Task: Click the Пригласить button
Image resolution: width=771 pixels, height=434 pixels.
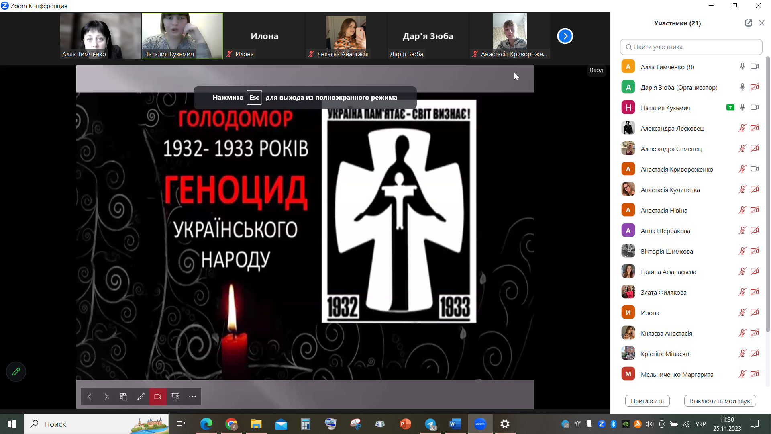Action: (647, 401)
